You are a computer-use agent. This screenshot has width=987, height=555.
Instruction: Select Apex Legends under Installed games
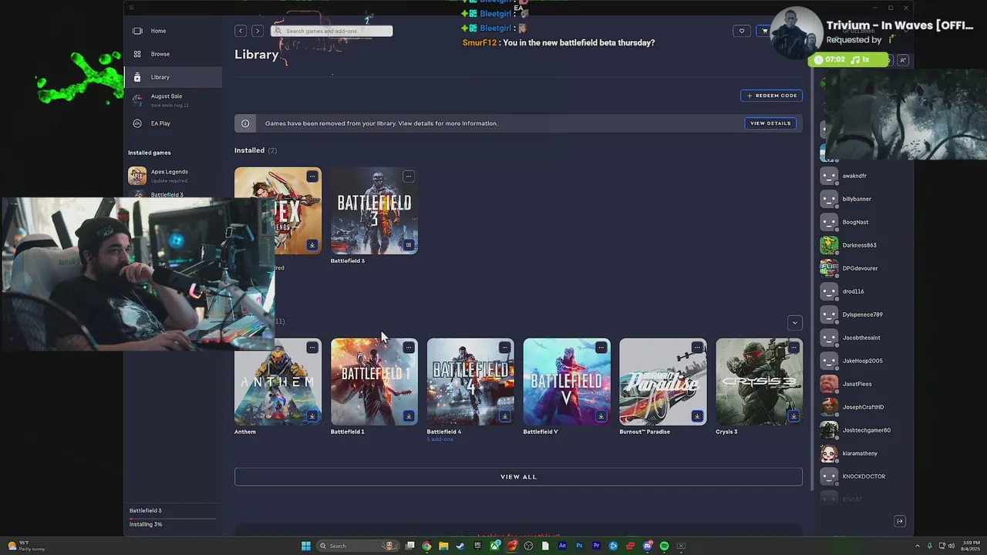point(173,176)
